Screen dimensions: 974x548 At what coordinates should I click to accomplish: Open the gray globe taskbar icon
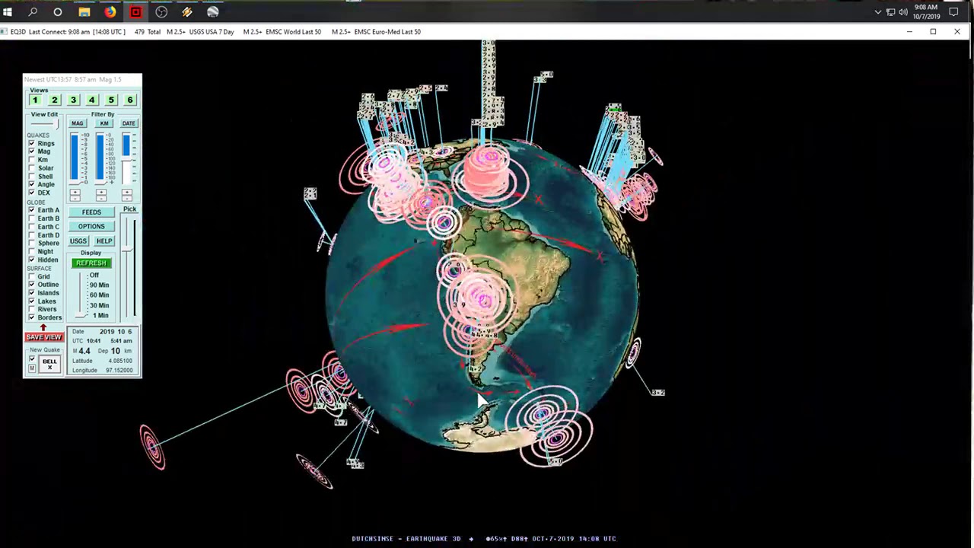coord(213,11)
